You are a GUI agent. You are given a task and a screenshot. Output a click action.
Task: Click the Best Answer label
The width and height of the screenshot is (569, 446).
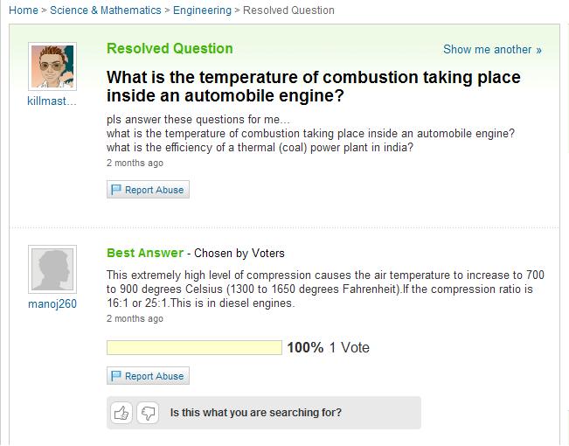[x=145, y=253]
